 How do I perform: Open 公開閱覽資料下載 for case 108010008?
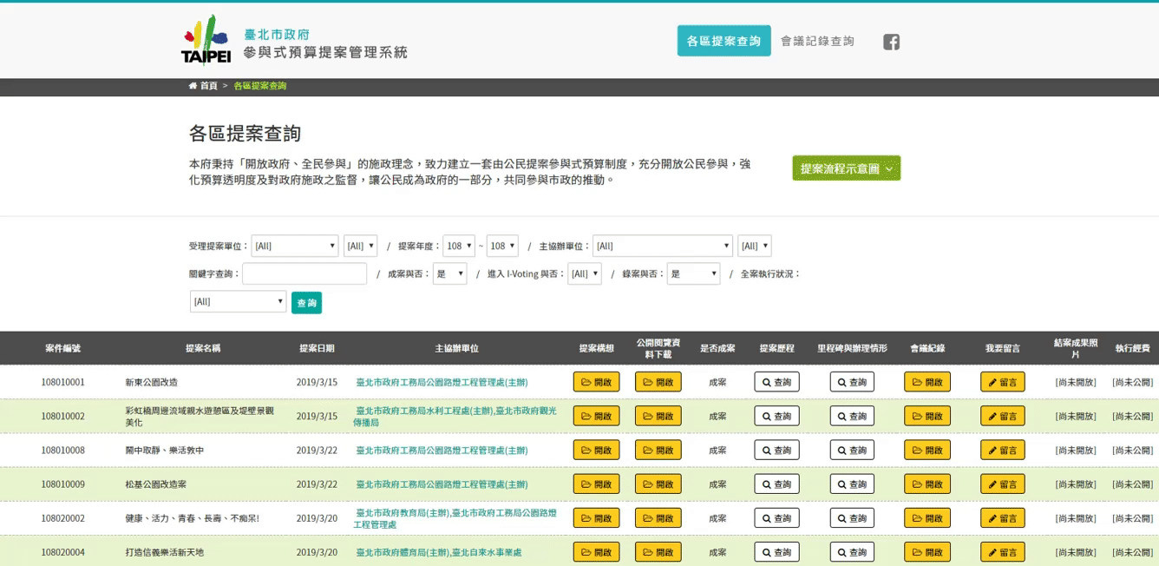click(658, 450)
